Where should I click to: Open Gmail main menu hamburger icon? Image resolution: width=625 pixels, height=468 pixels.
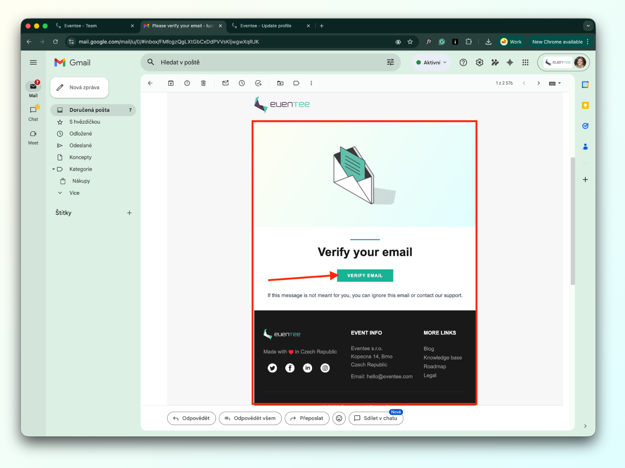(x=33, y=62)
